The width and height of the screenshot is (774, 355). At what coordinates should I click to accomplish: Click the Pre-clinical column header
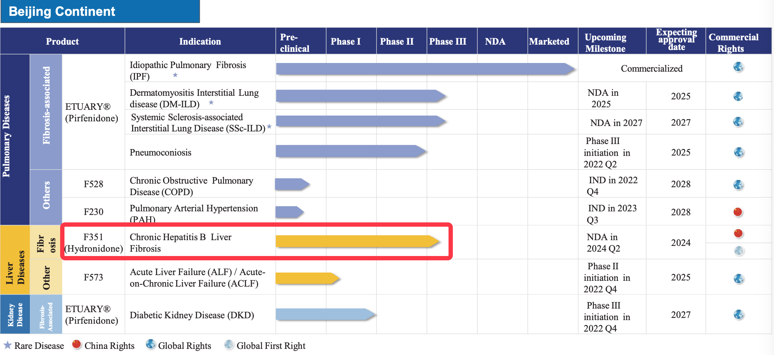tap(301, 41)
